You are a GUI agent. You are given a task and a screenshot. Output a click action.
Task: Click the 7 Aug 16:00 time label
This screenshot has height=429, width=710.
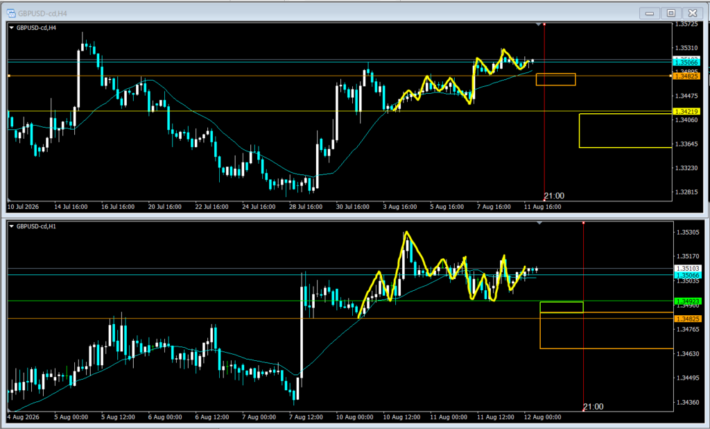point(494,207)
